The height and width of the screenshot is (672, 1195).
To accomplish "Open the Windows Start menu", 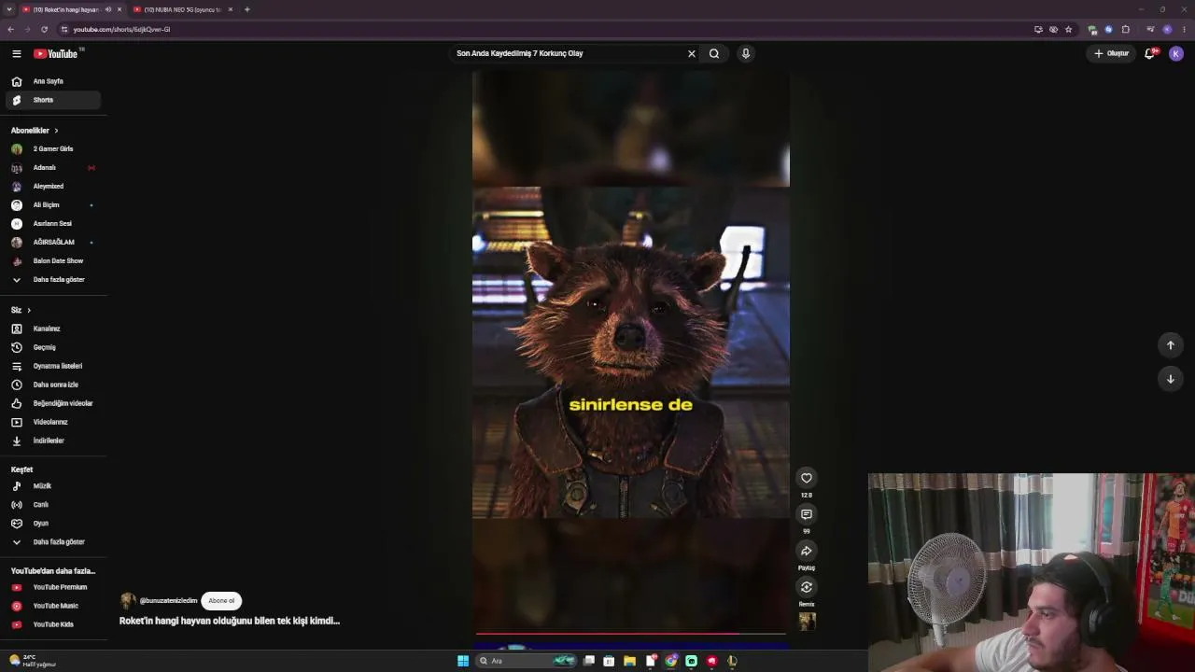I will coord(463,661).
